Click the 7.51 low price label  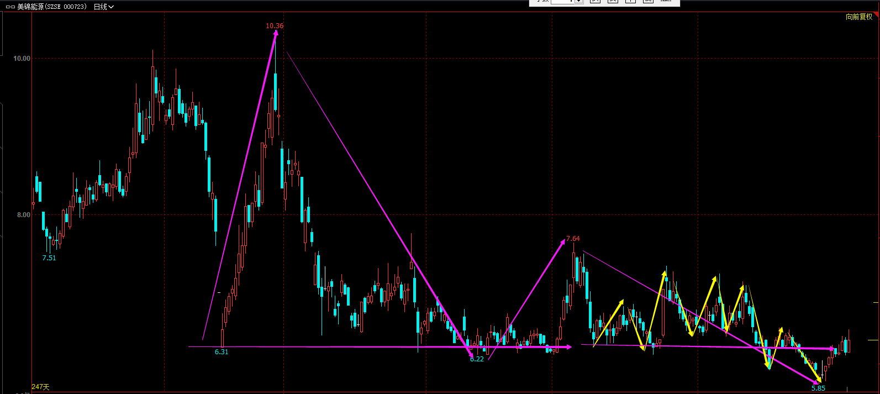(49, 258)
